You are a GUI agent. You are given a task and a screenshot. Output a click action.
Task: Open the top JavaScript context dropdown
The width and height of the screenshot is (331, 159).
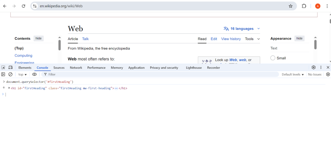click(23, 75)
